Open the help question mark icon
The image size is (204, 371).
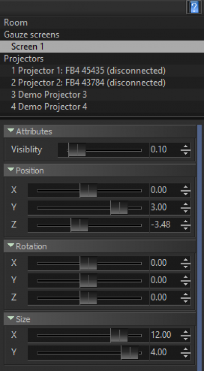point(194,8)
